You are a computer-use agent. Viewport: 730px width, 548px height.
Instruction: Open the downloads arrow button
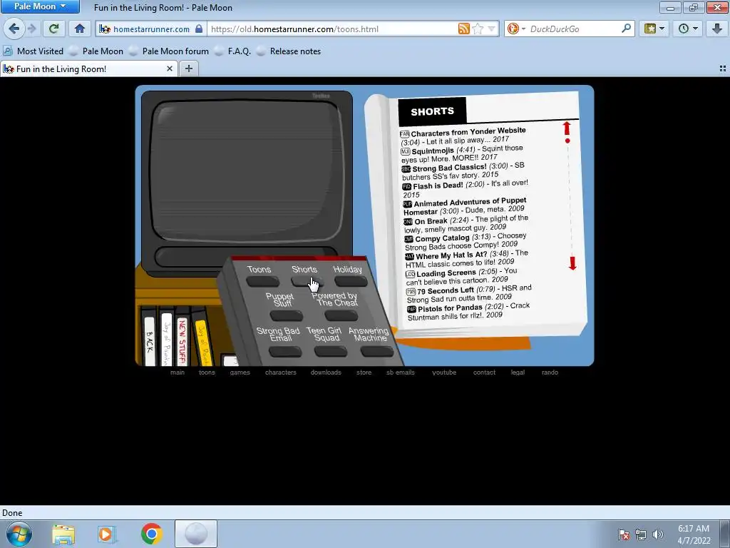point(717,29)
